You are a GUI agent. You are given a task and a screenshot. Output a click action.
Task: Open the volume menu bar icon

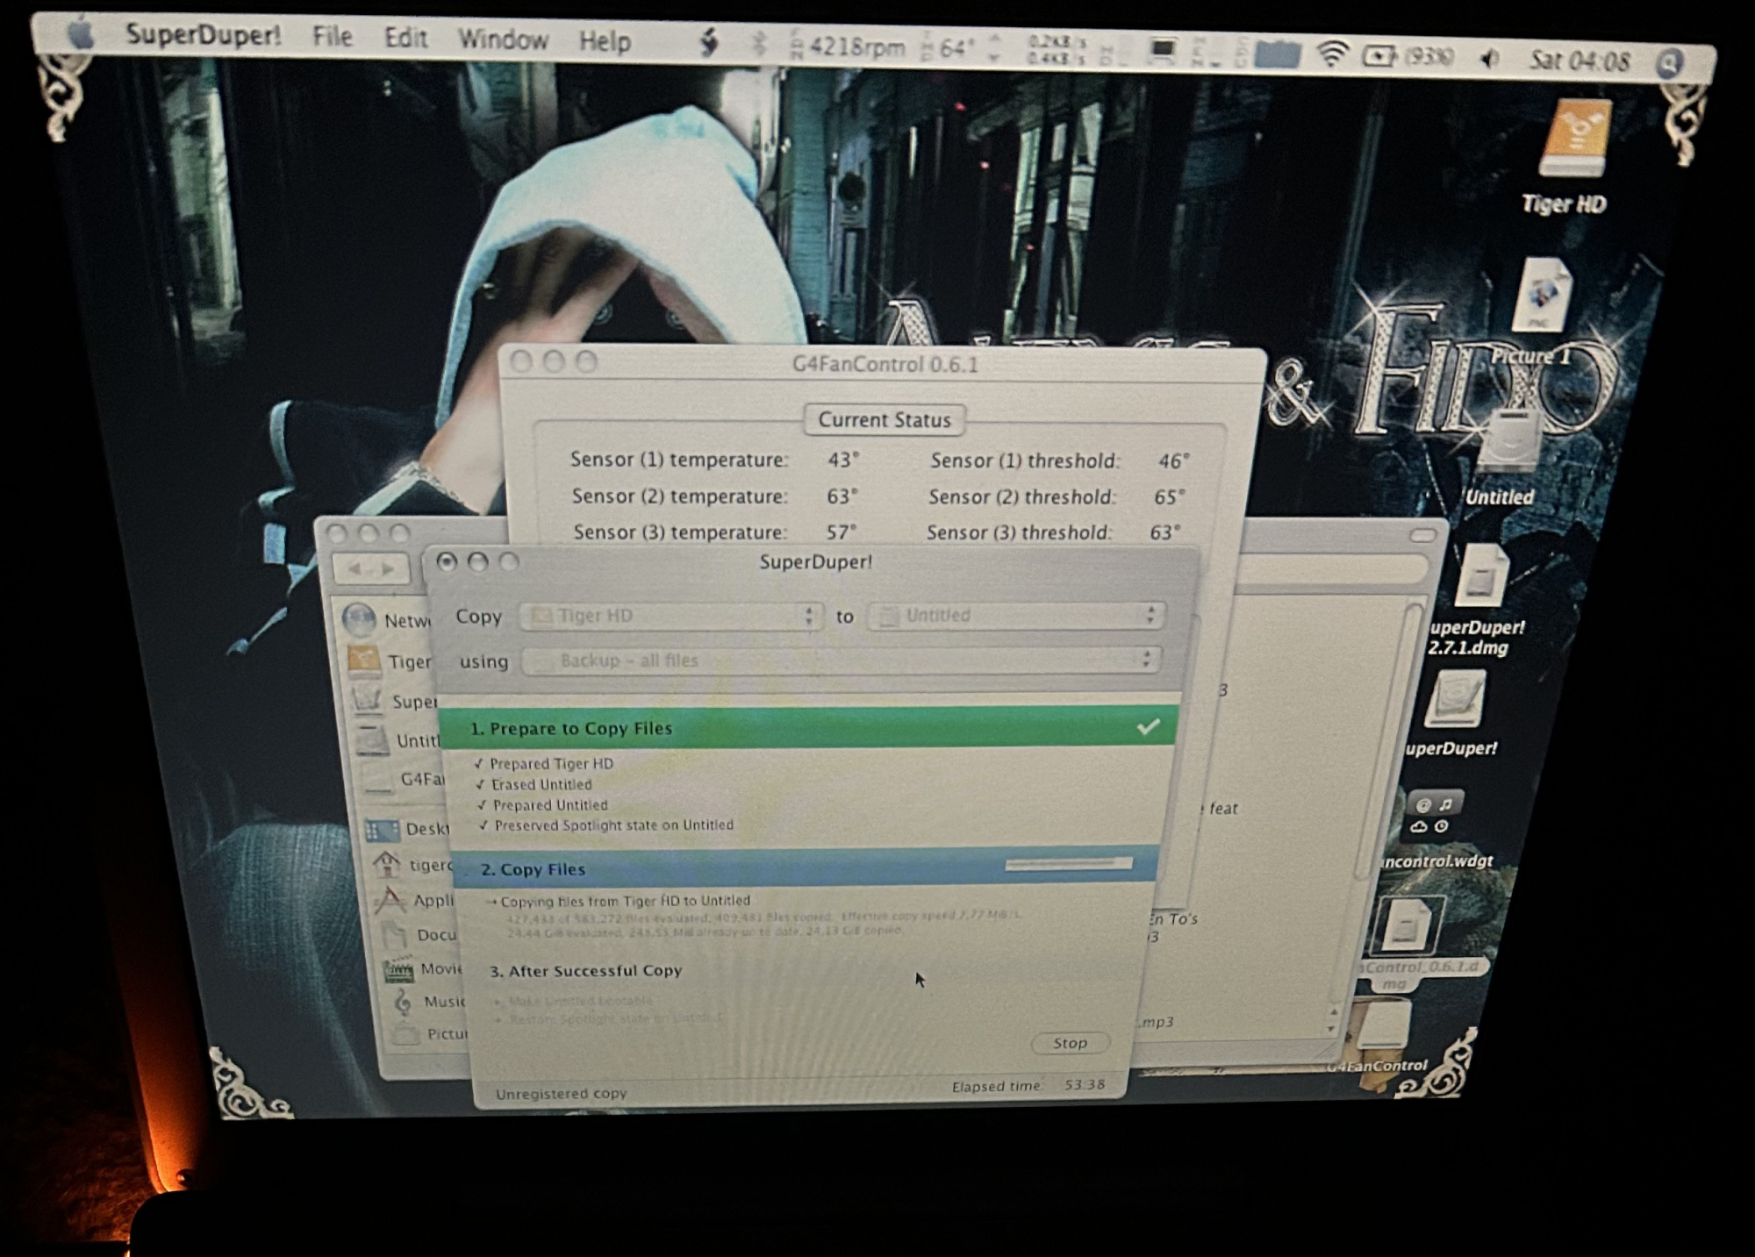(x=1489, y=59)
